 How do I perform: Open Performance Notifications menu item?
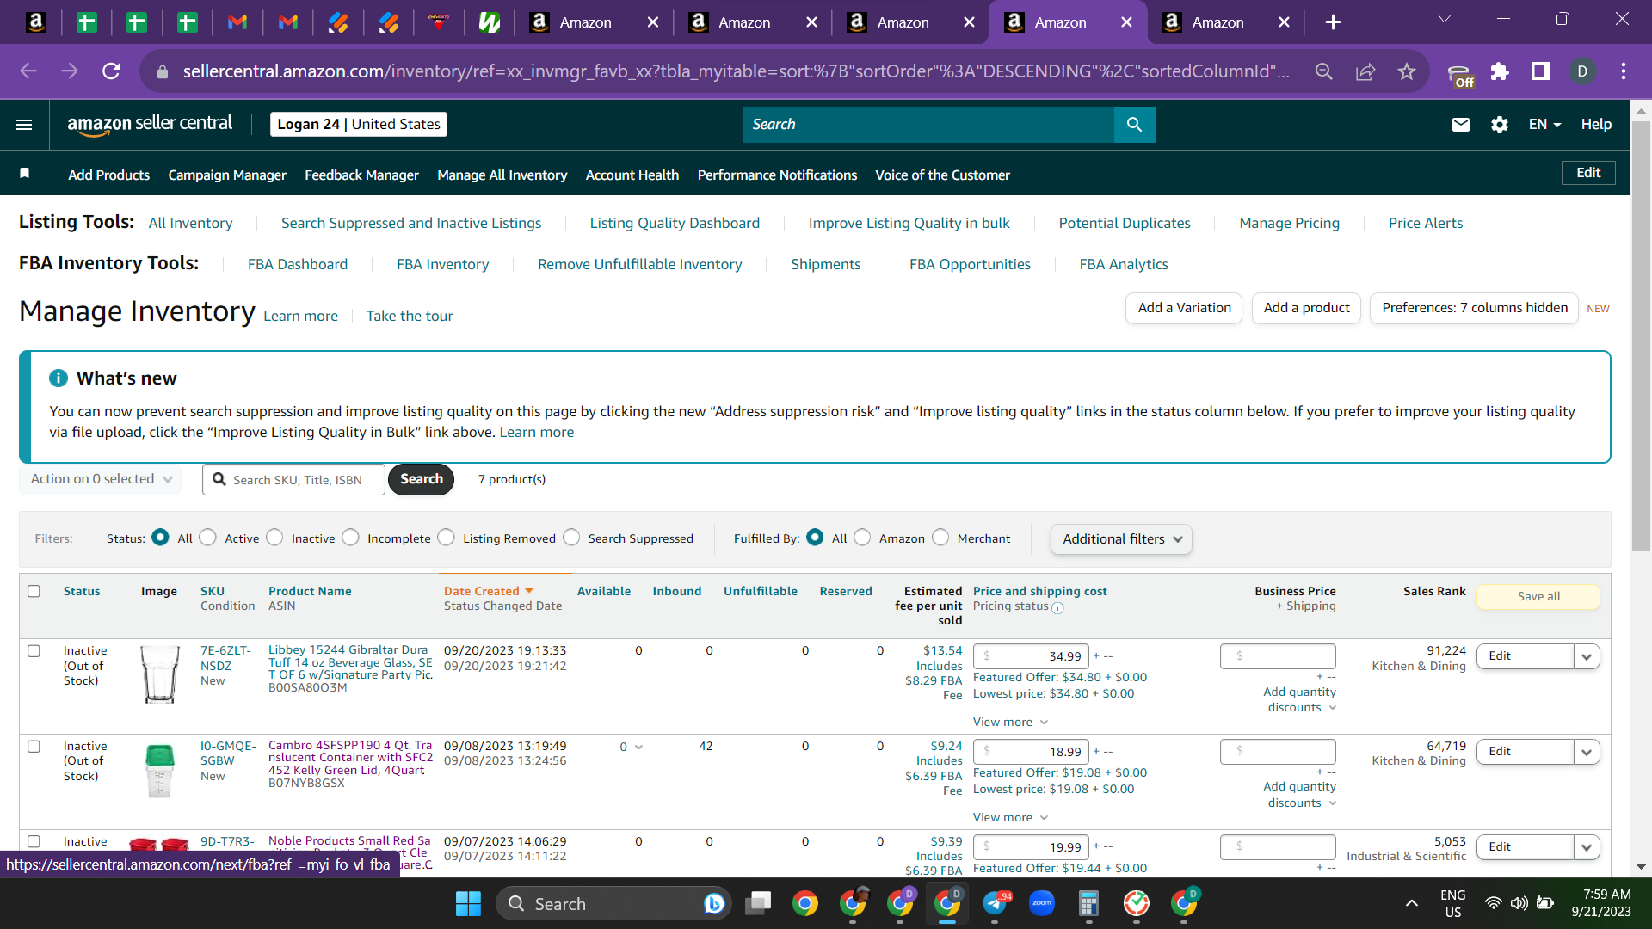coord(777,175)
